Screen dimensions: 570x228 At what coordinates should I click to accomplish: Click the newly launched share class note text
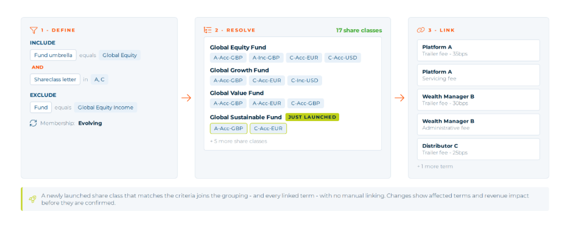pos(285,199)
